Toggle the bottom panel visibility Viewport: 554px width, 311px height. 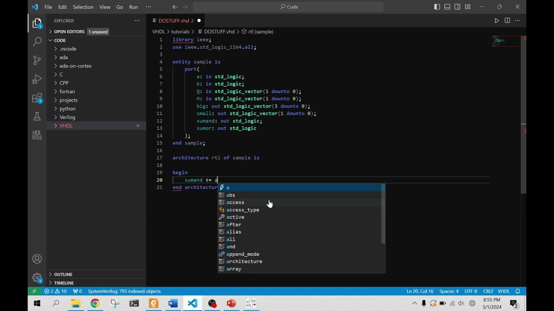[x=447, y=7]
